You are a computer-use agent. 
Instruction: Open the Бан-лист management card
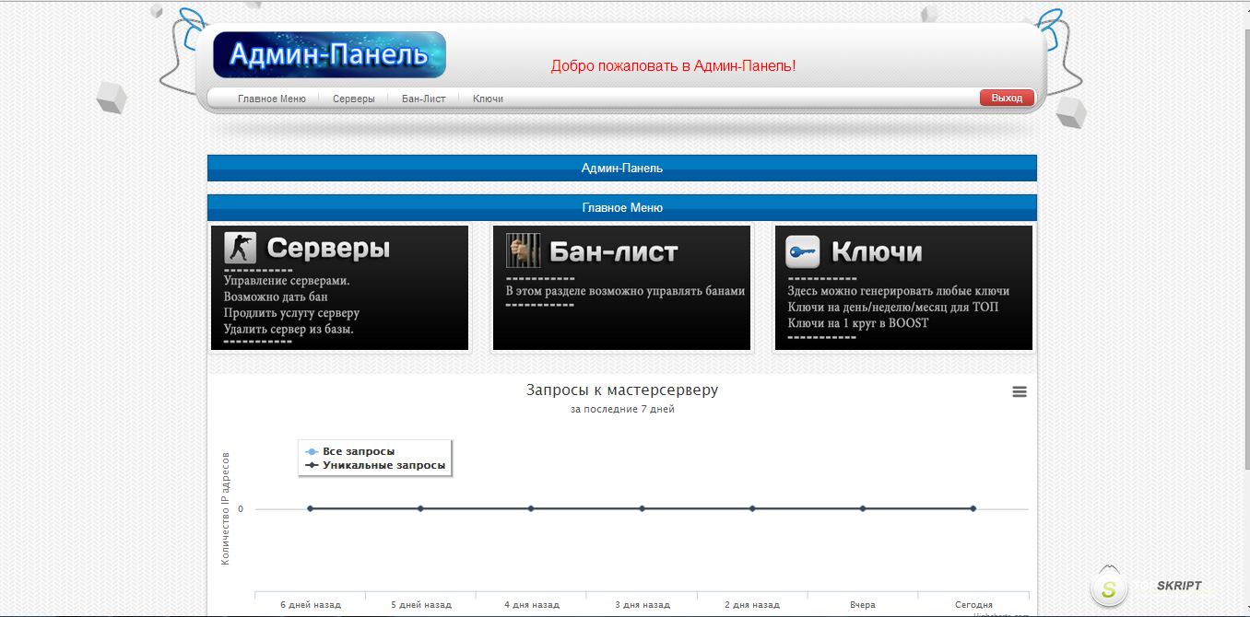pos(622,287)
